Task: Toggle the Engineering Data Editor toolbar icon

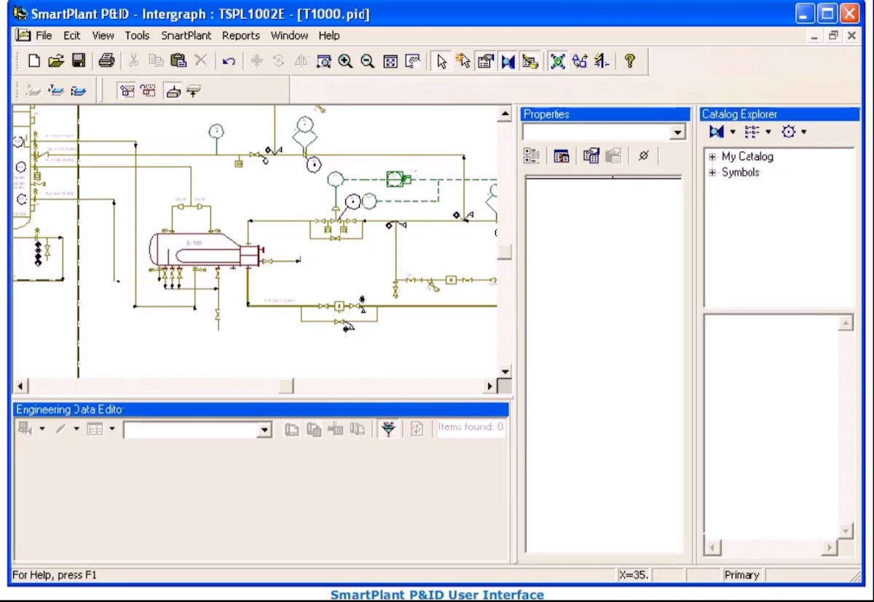Action: pyautogui.click(x=530, y=61)
